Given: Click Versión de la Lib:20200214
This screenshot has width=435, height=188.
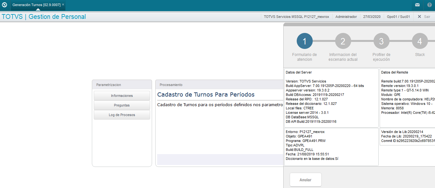Looking at the screenshot, I should [x=402, y=132].
